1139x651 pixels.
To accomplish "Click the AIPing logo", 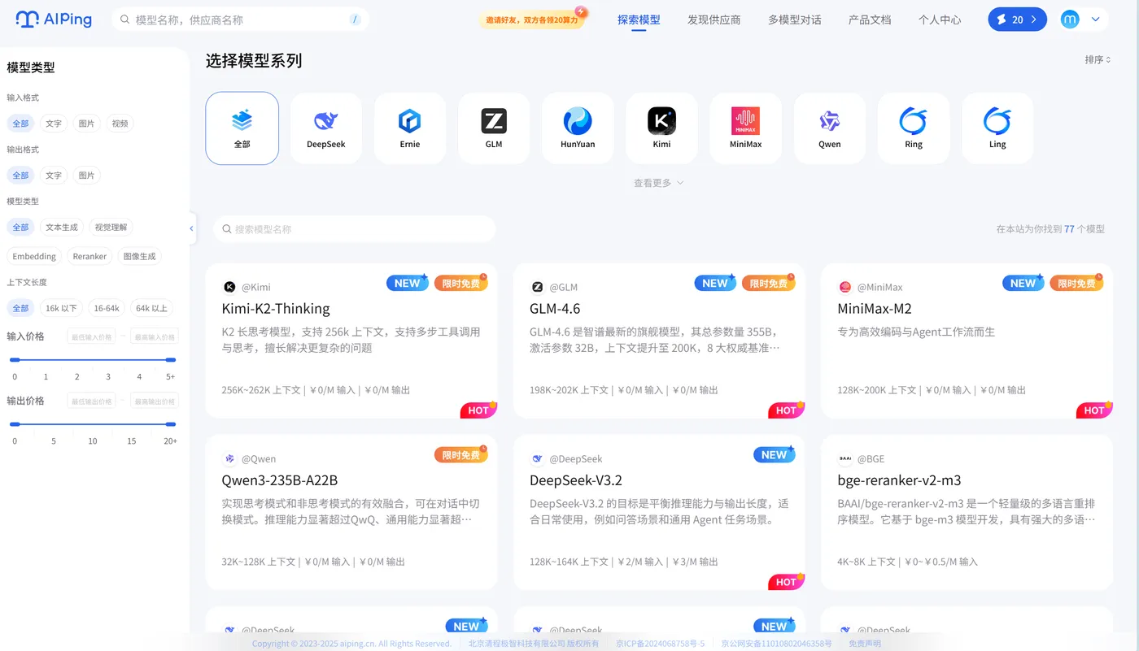I will click(54, 19).
